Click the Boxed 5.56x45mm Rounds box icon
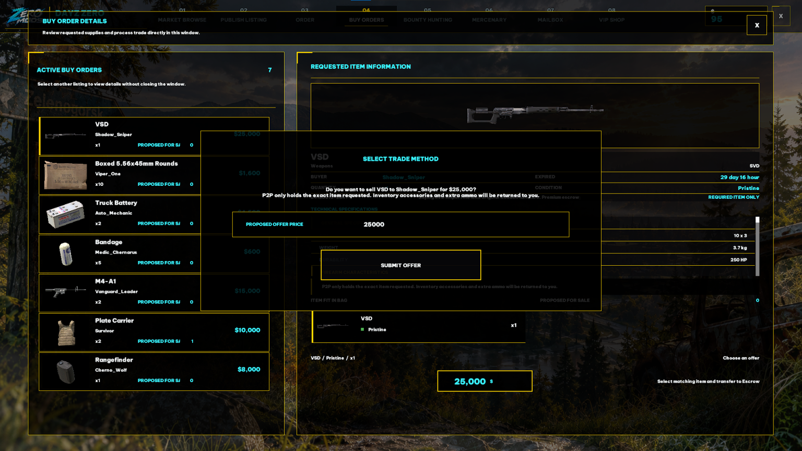802x451 pixels. [66, 175]
